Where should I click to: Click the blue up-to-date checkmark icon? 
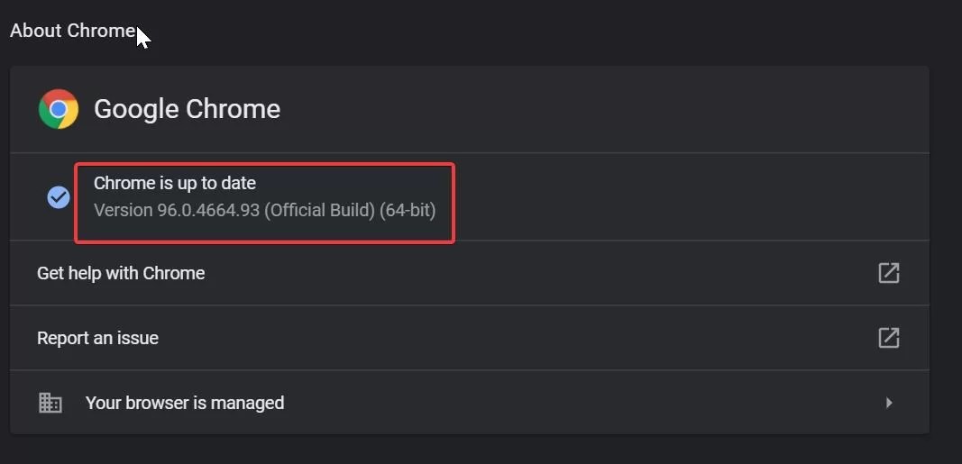click(x=59, y=197)
